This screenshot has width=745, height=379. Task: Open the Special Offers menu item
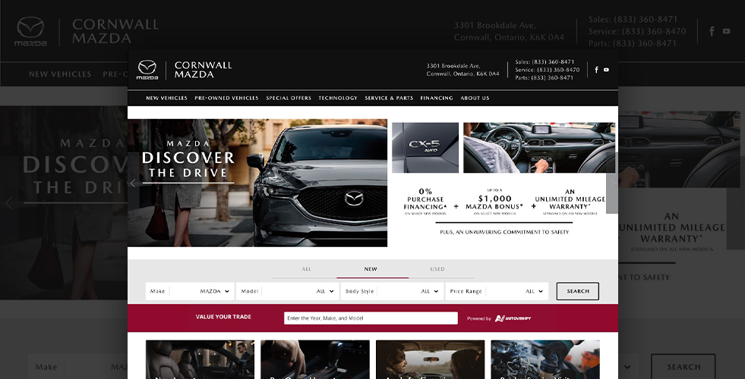[x=289, y=99]
